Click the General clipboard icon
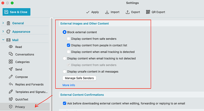The height and width of the screenshot is (111, 204). (9, 23)
